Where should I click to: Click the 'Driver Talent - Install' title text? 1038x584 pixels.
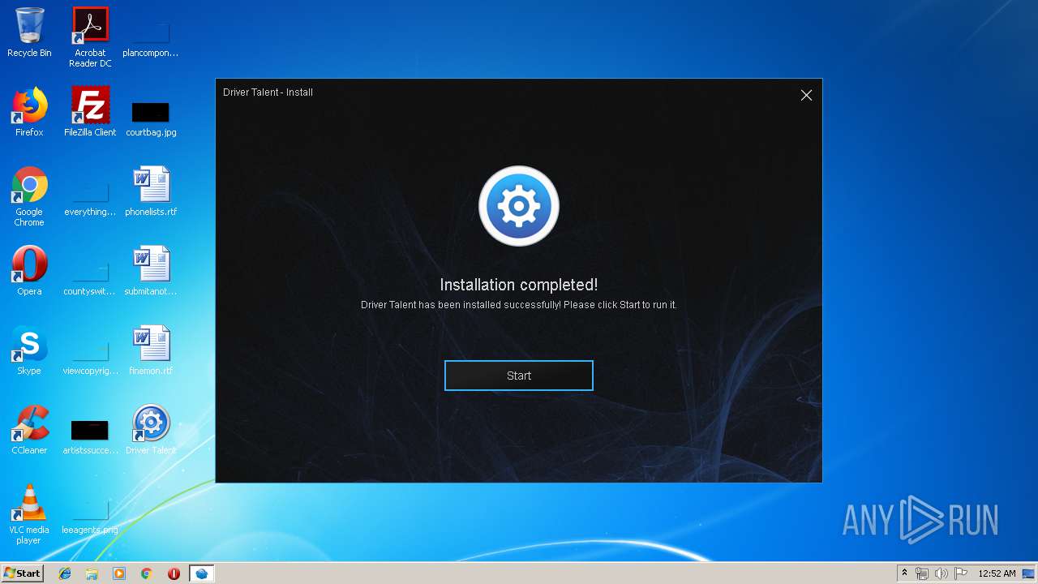[x=268, y=92]
